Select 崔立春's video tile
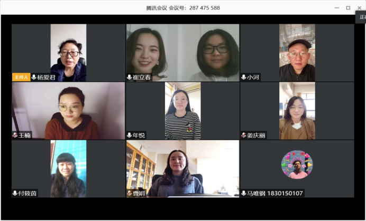This screenshot has width=366, height=221. pos(183,53)
